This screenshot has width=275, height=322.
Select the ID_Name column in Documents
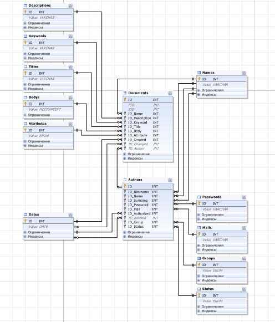click(148, 114)
